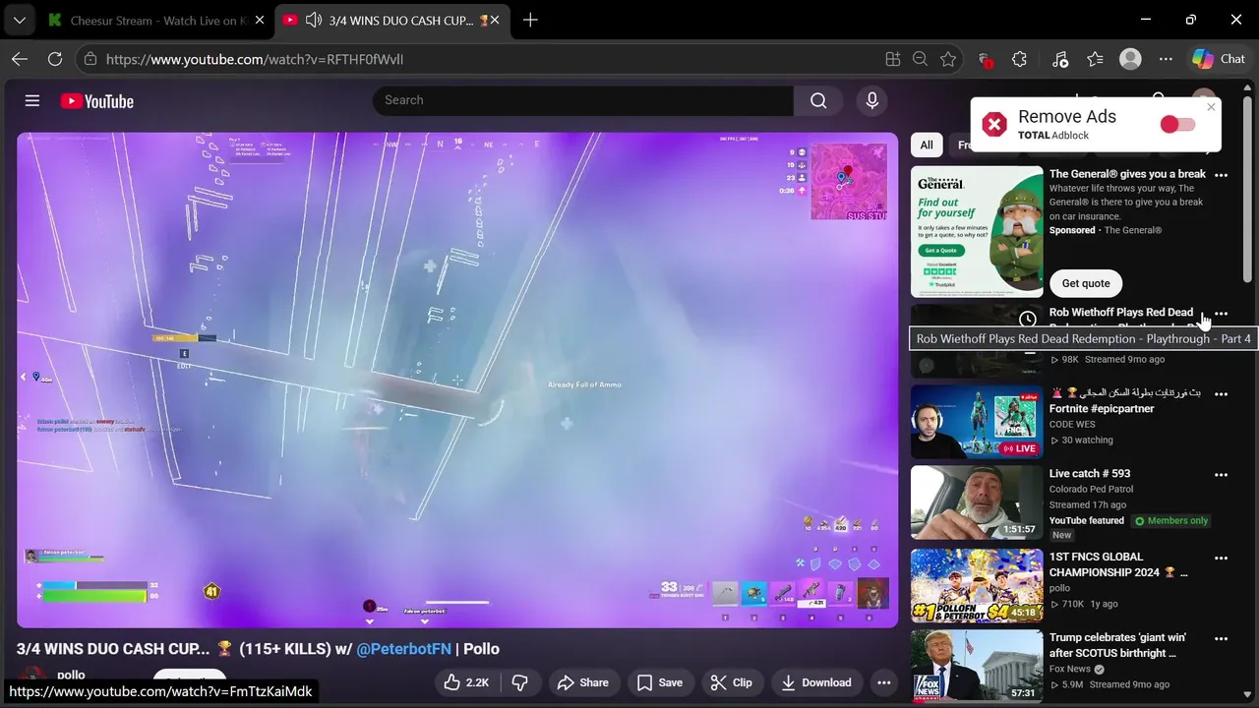Viewport: 1259px width, 708px height.
Task: Click the Fortnite video player
Action: click(x=457, y=380)
